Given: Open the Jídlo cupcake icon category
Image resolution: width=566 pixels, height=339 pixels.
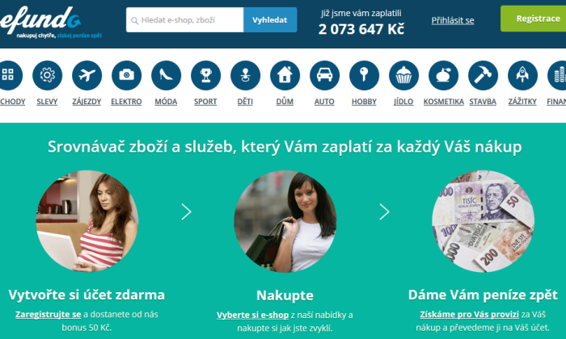Looking at the screenshot, I should (x=404, y=75).
